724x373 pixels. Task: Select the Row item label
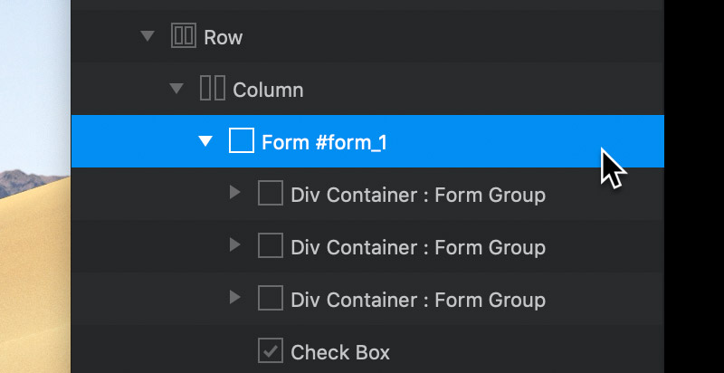pyautogui.click(x=223, y=37)
